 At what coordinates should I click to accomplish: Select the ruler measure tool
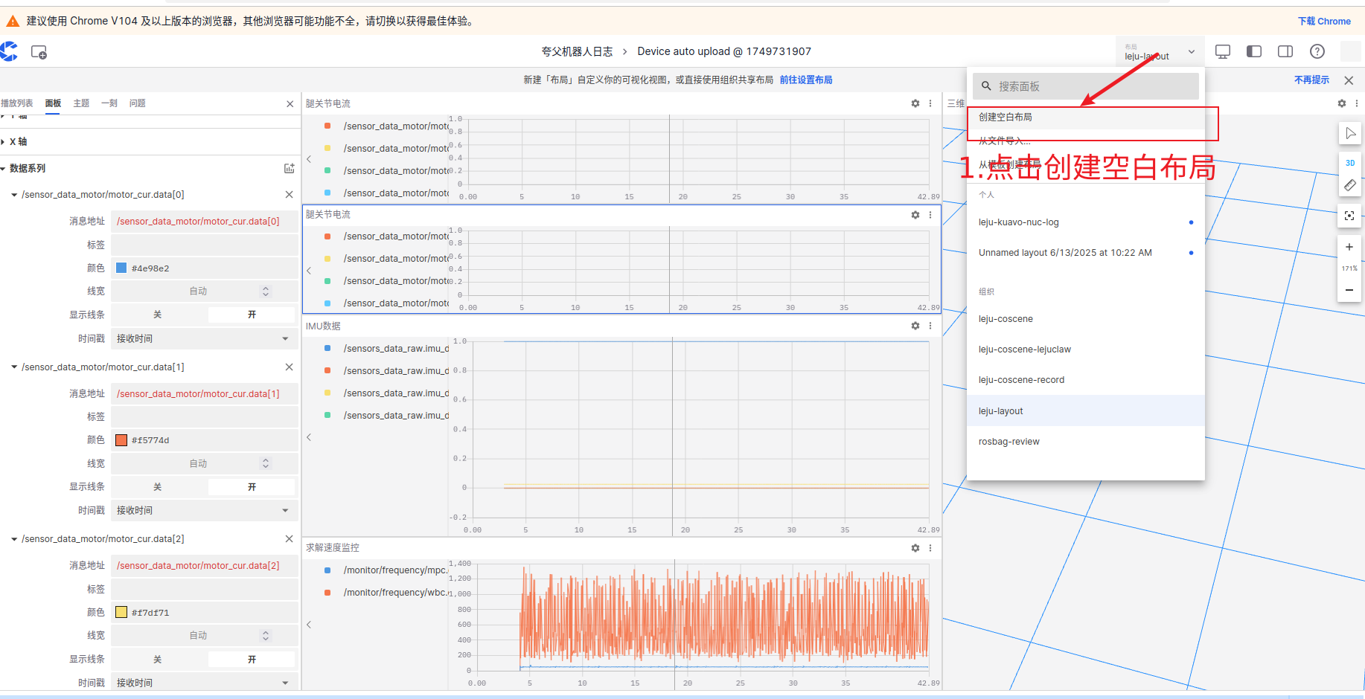pos(1349,185)
